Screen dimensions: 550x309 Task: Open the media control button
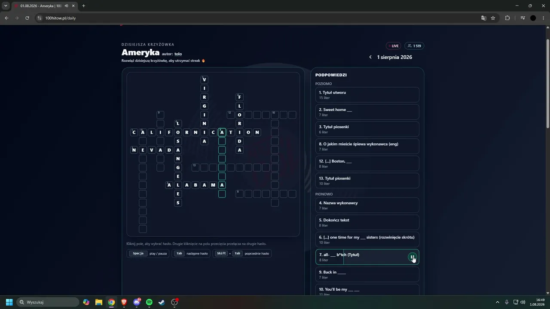[522, 18]
